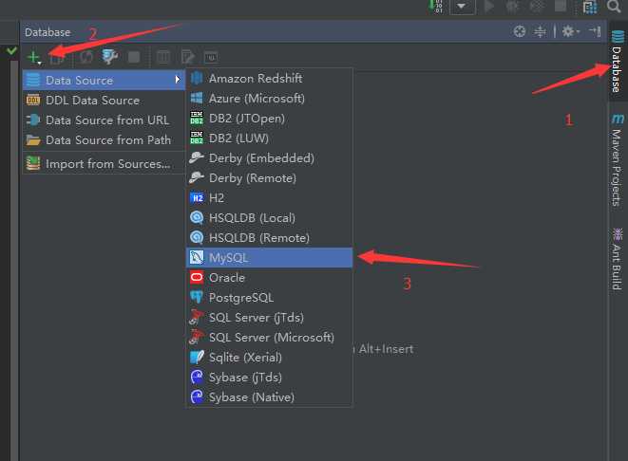
Task: Choose DDL Data Source menu entry
Action: pos(104,100)
